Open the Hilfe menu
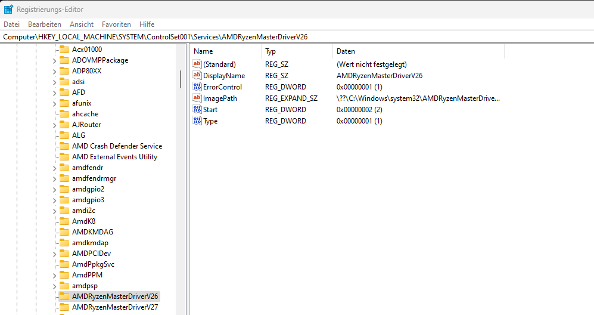 tap(147, 24)
